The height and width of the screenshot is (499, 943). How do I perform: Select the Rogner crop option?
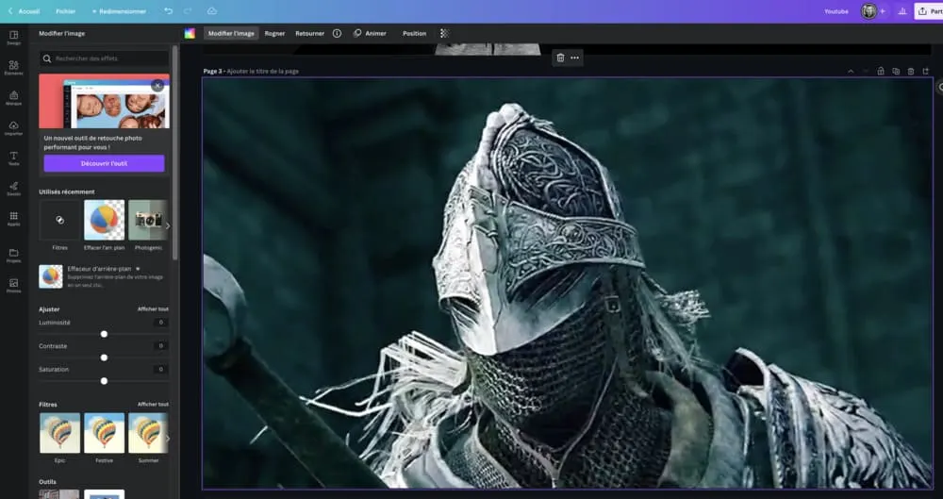[274, 34]
